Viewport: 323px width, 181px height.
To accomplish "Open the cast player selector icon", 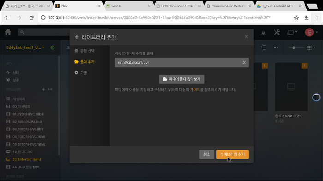I will [292, 32].
